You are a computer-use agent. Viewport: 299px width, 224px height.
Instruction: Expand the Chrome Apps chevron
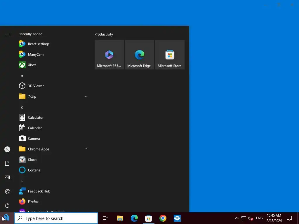[x=86, y=149]
